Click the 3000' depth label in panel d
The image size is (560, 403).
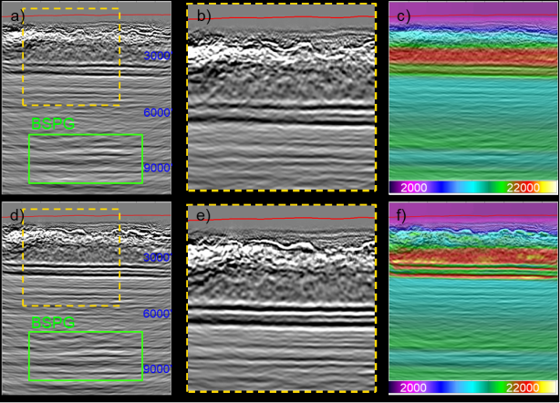tap(158, 257)
